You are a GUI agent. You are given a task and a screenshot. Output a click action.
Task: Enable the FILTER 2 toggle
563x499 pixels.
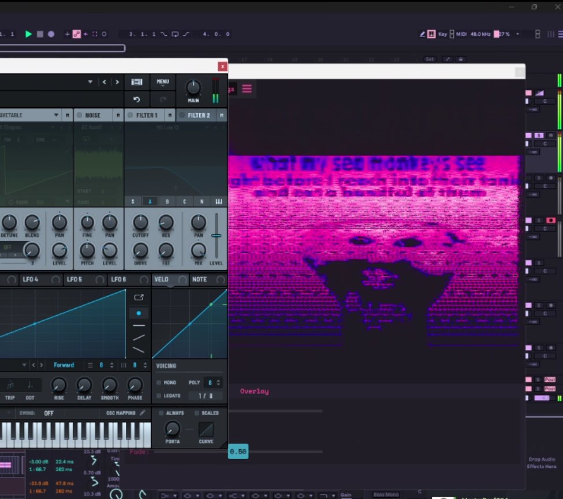182,115
